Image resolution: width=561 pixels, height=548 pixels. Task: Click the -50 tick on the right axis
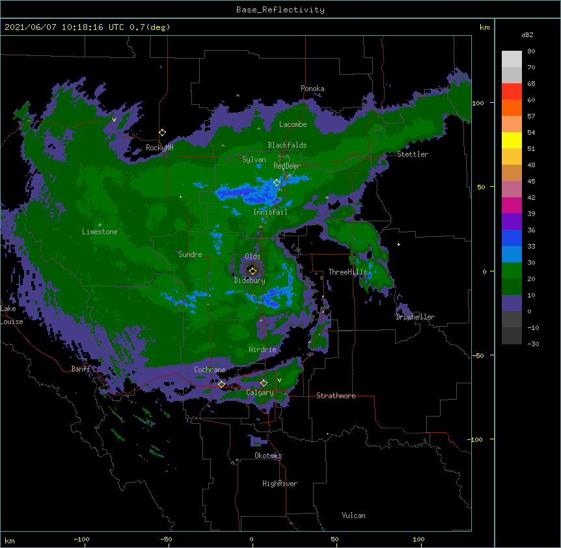[x=478, y=355]
